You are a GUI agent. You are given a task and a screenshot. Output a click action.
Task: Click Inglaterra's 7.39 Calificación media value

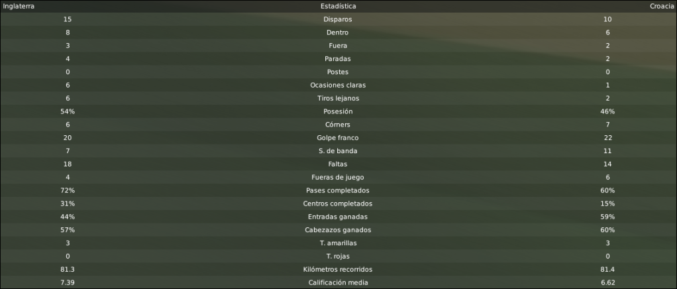68,282
